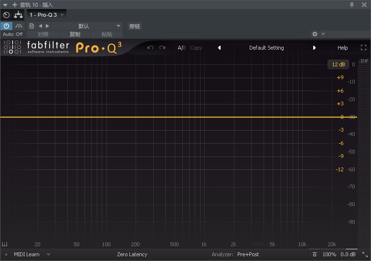Open the preset file icon

(32, 26)
